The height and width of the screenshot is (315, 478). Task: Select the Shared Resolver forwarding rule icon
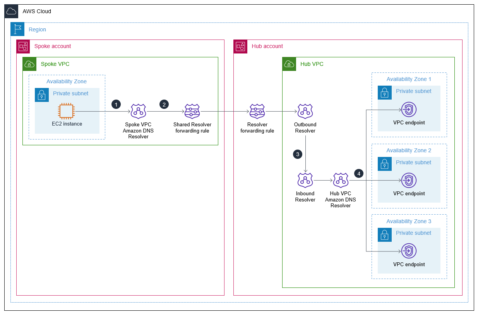(192, 112)
